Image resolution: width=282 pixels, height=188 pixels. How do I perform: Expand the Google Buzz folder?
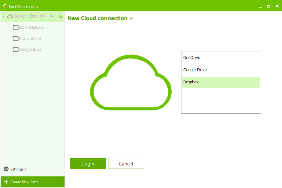point(10,49)
